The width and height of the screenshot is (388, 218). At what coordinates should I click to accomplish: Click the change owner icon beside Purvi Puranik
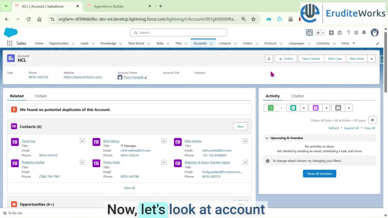146,77
